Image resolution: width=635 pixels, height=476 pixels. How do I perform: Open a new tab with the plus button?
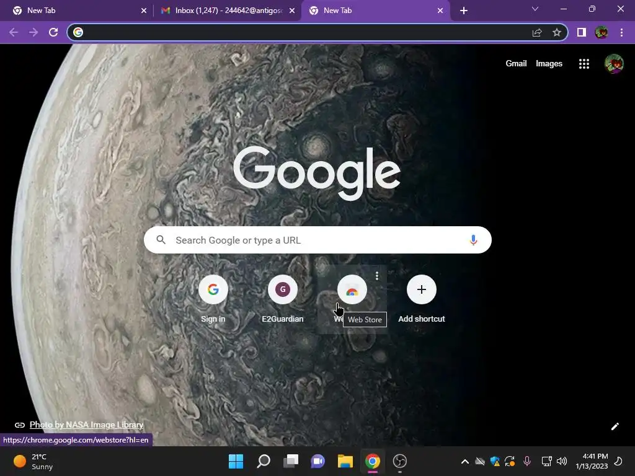464,11
